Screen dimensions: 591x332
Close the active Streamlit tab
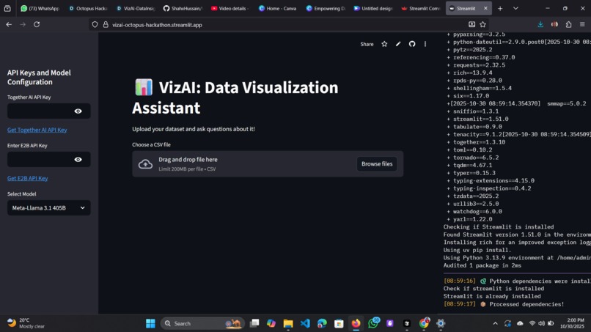click(485, 8)
